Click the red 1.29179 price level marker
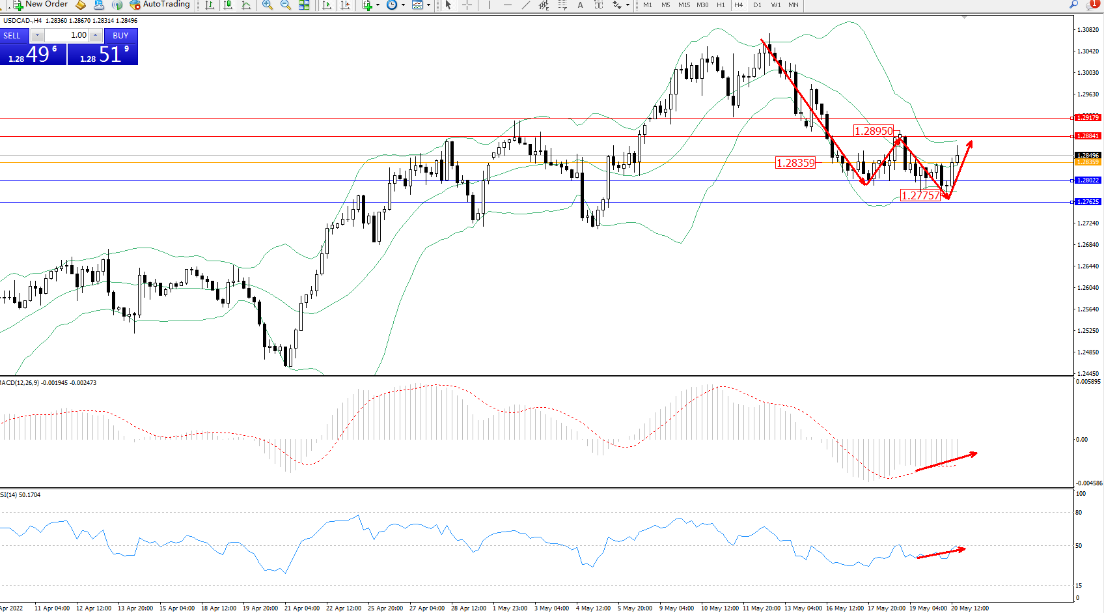This screenshot has width=1104, height=613. point(1087,118)
